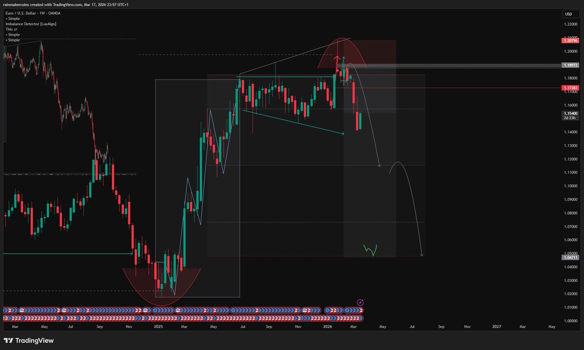The width and height of the screenshot is (584, 350).
Task: Click the swap arrows icon beside 'This' in legend
Action: [x=15, y=29]
